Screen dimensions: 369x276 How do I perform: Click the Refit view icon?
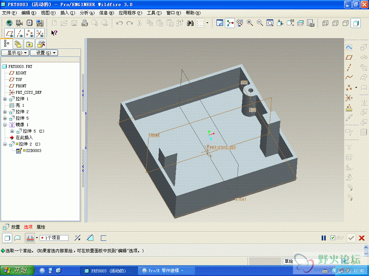coord(270,23)
